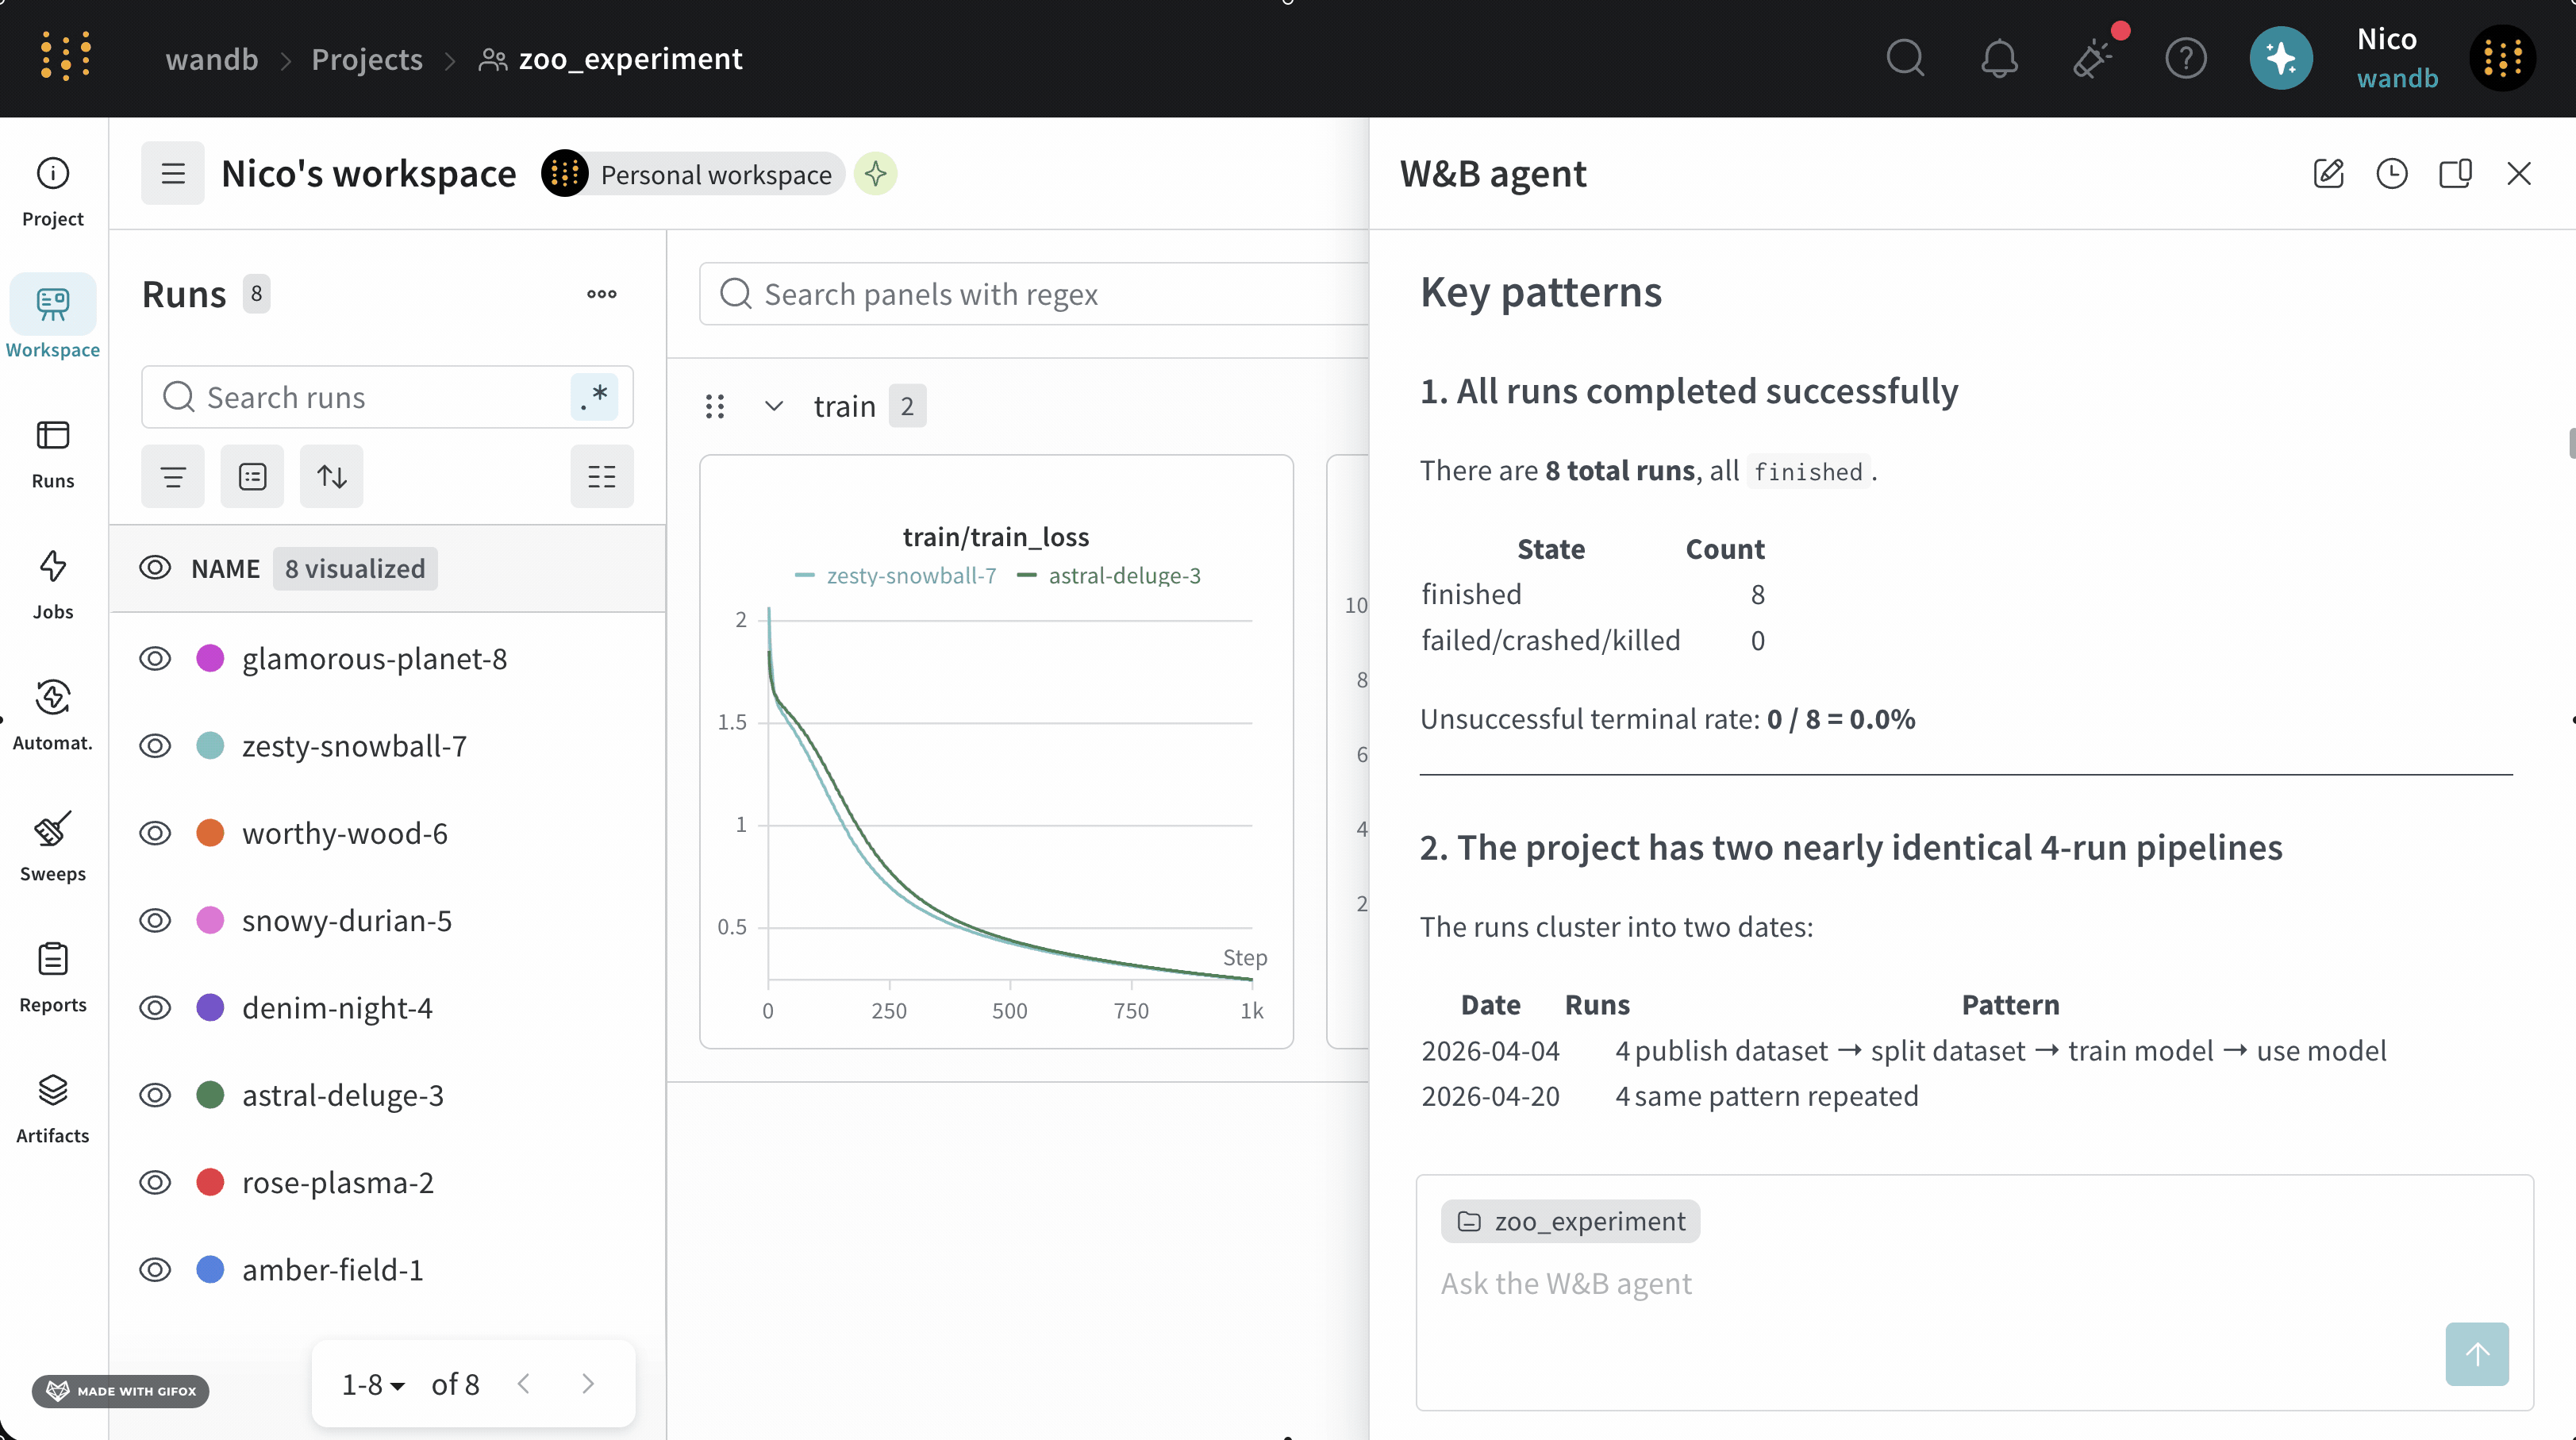
Task: Open the run list columns layout button
Action: click(602, 476)
